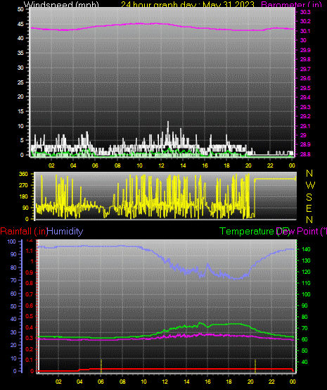Select the 50 value on windspeed axis

point(20,9)
